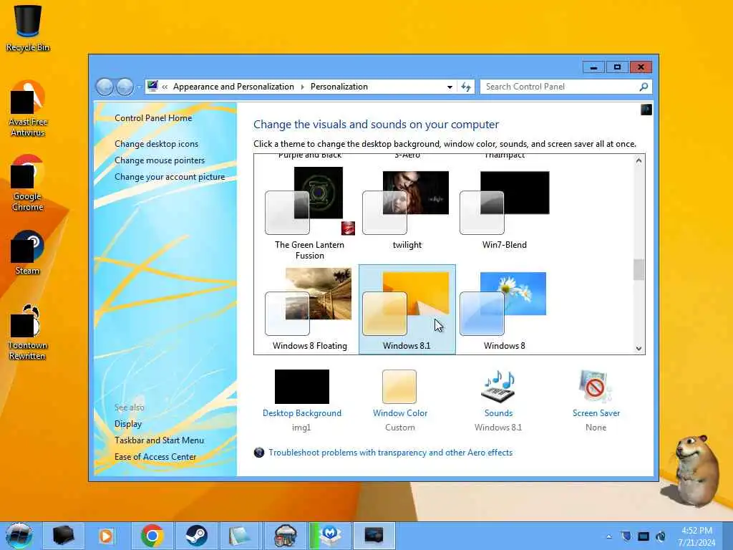Open Ease of Access Center link

click(155, 456)
